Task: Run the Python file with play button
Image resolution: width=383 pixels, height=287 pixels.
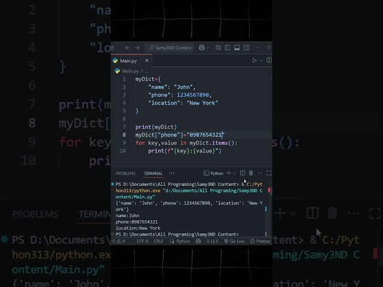Action: [254, 60]
